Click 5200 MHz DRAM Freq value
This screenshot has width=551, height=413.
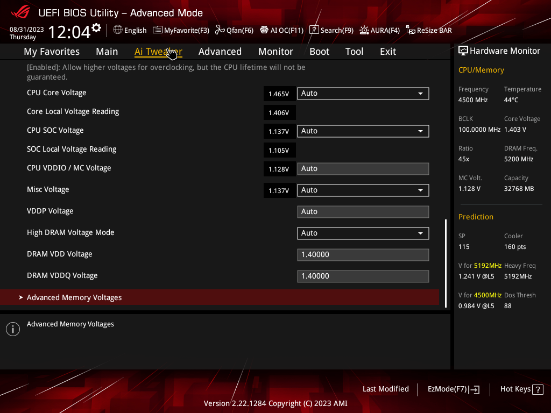pyautogui.click(x=519, y=159)
